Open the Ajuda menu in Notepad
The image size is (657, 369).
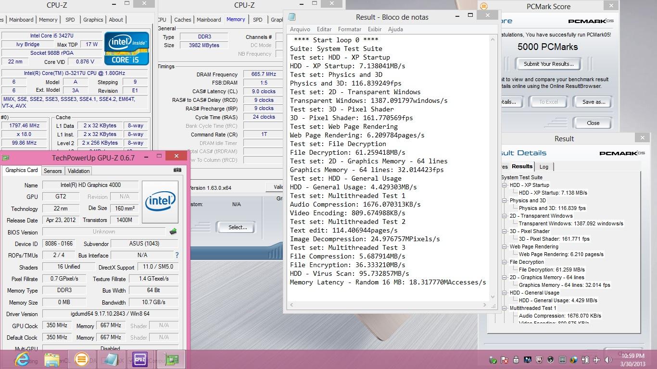[395, 29]
